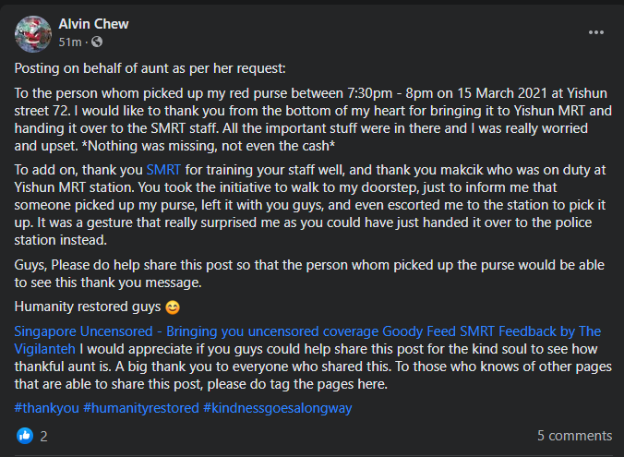This screenshot has height=457, width=624.
Task: Click the blue thumbs-up reaction icon
Action: tap(25, 436)
